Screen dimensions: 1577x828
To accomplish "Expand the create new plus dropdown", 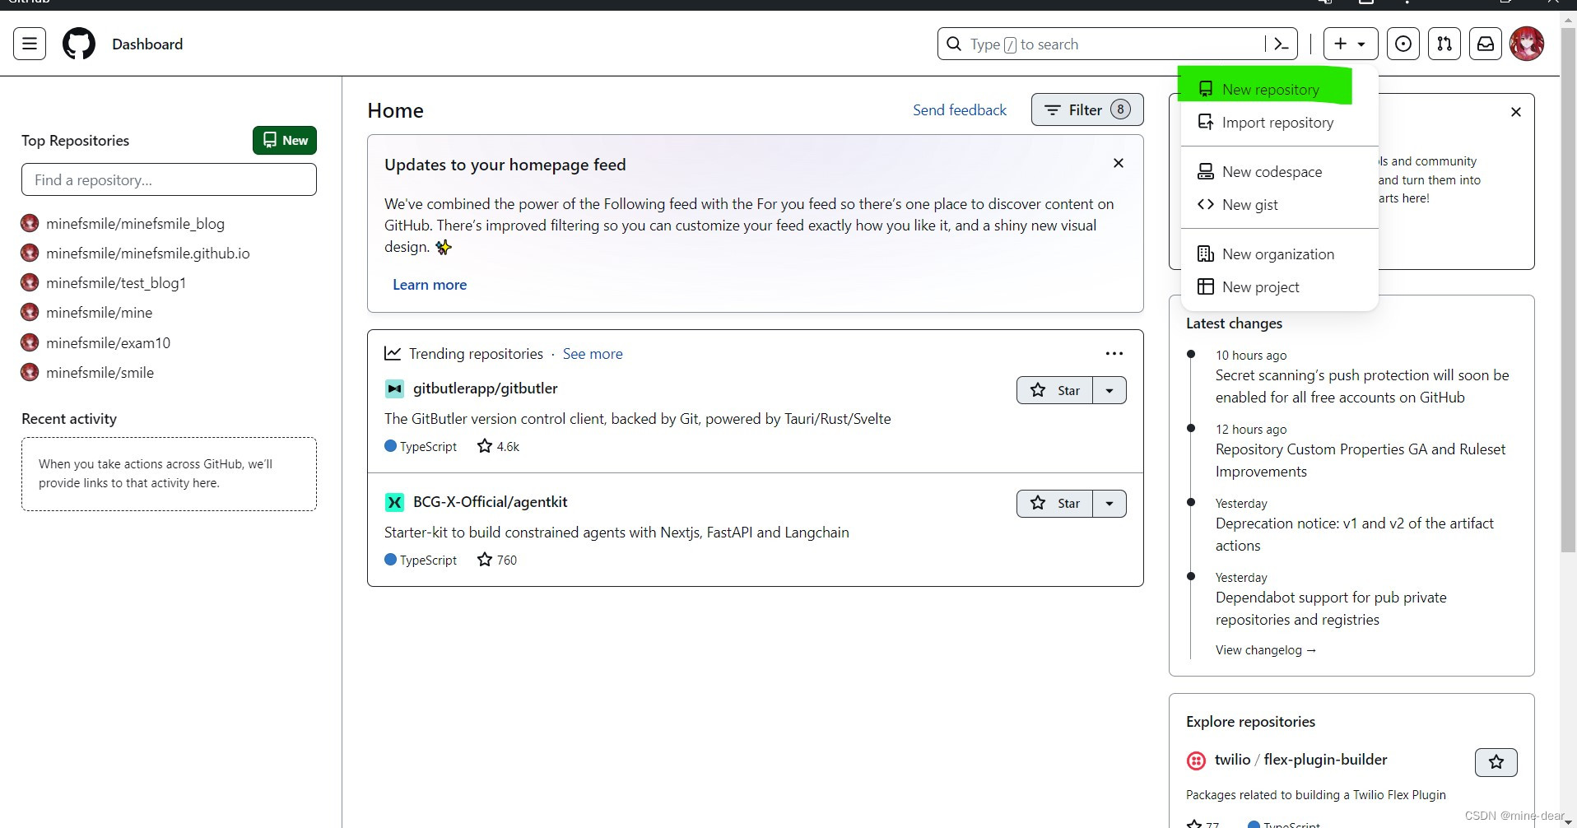I will (x=1350, y=44).
